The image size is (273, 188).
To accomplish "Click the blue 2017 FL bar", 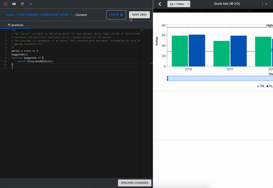I will [238, 51].
